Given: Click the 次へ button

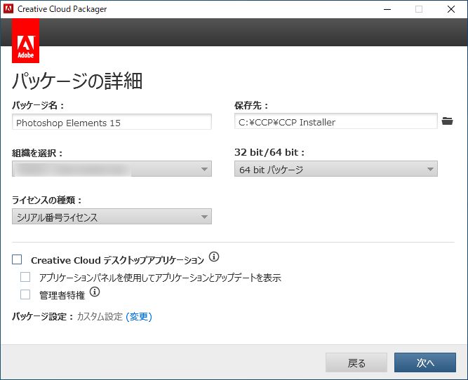Looking at the screenshot, I should [x=425, y=362].
